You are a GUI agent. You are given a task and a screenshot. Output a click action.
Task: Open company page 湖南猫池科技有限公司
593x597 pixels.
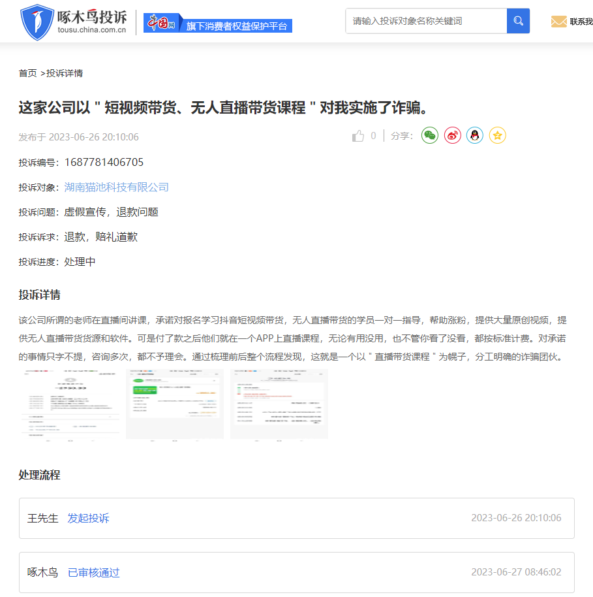pyautogui.click(x=116, y=187)
